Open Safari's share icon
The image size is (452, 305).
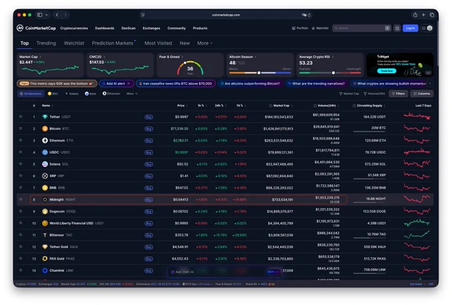coord(415,15)
